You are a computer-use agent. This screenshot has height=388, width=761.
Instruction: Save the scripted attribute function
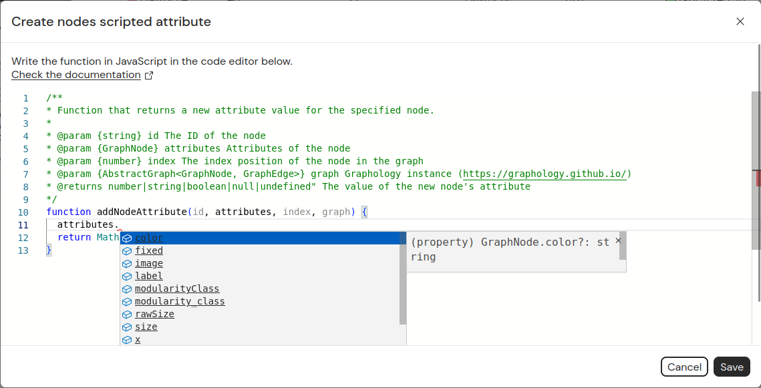731,367
